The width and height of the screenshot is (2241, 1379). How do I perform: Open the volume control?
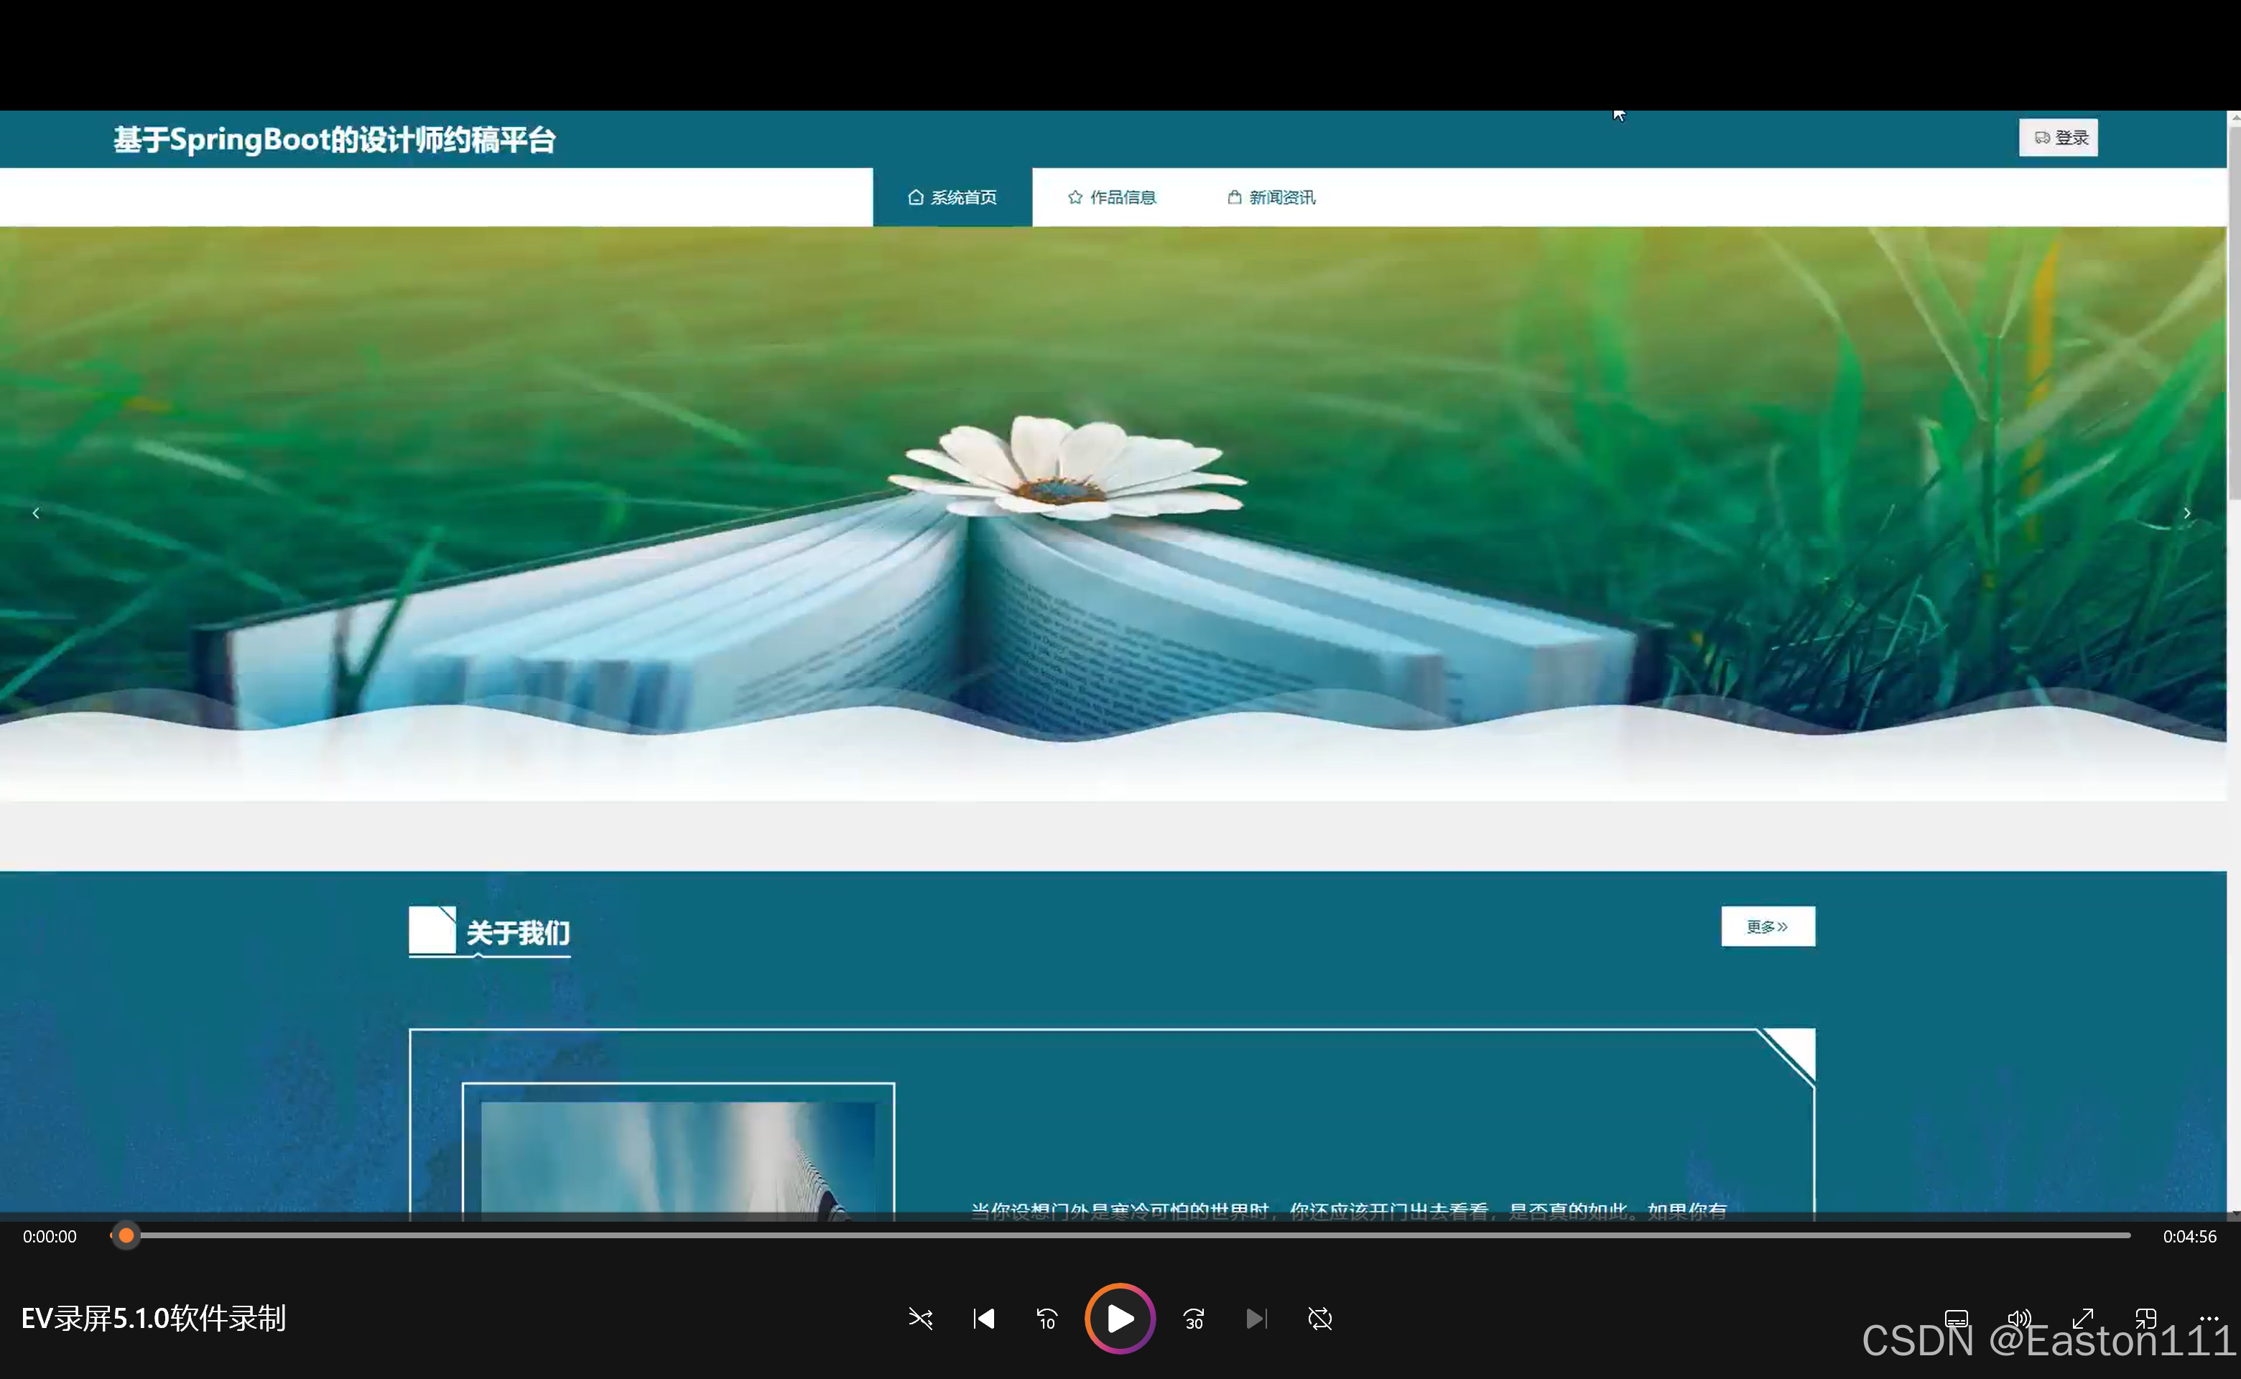click(x=2018, y=1319)
